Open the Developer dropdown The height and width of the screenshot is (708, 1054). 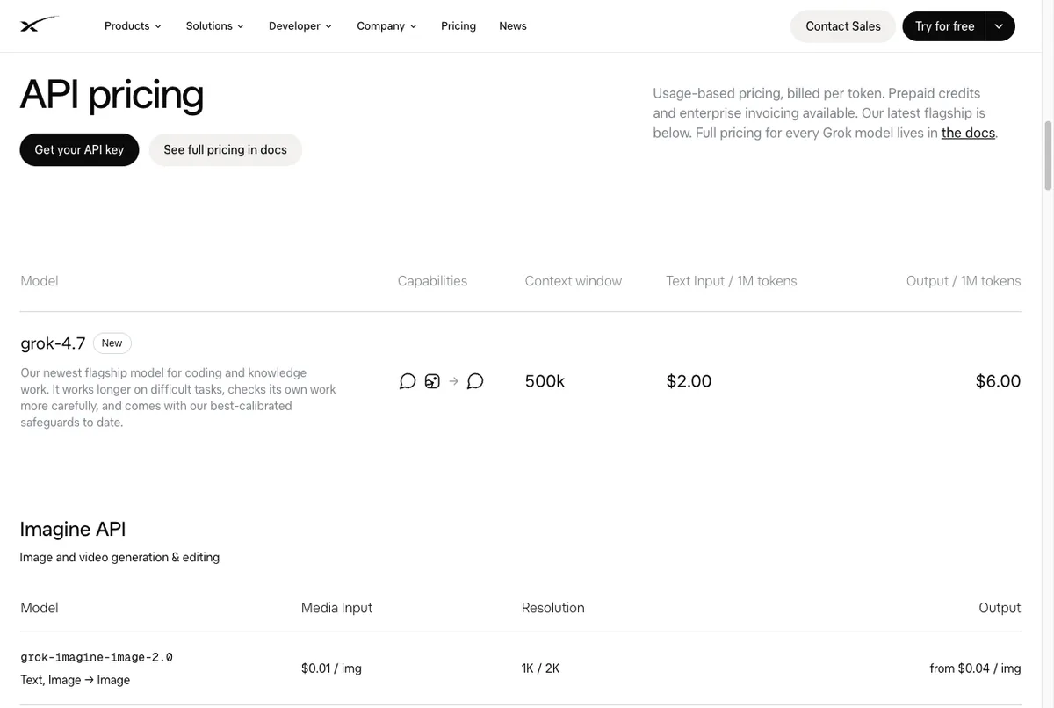pyautogui.click(x=300, y=26)
